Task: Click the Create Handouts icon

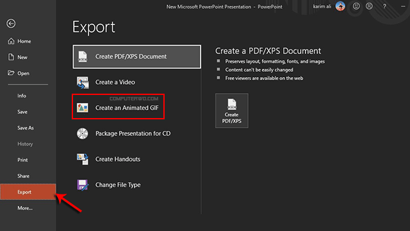Action: 83,159
